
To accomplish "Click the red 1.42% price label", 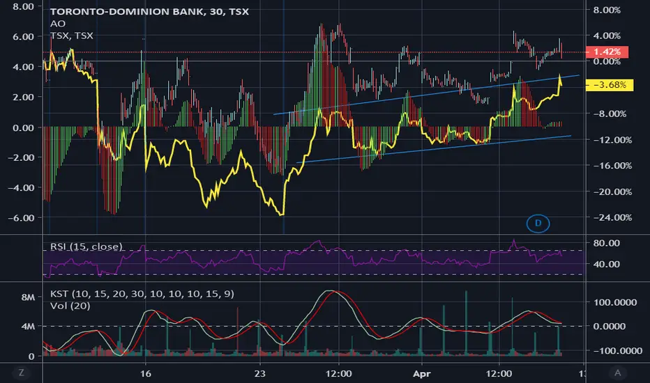I will coord(607,52).
